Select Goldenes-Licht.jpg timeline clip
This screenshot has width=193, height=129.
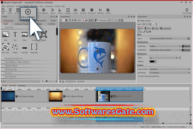click(72, 96)
